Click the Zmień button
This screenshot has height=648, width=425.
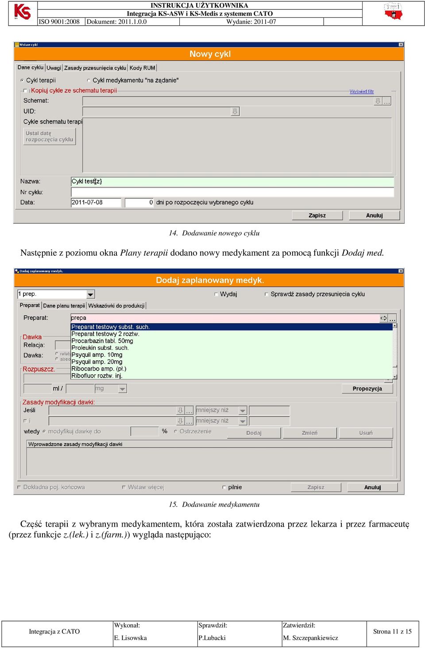click(x=309, y=433)
